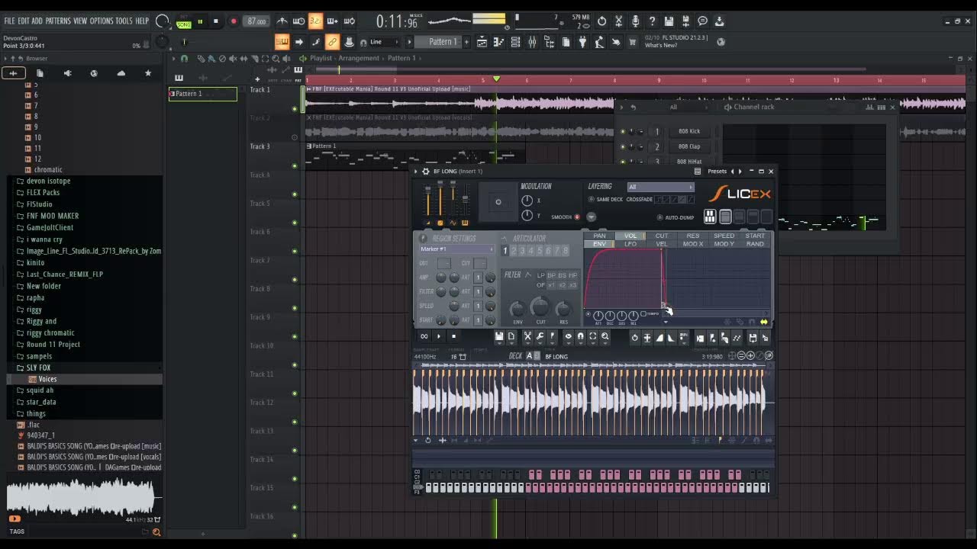Open the Marker #1 region dropdown
Viewport: 977px width, 549px height.
(456, 249)
